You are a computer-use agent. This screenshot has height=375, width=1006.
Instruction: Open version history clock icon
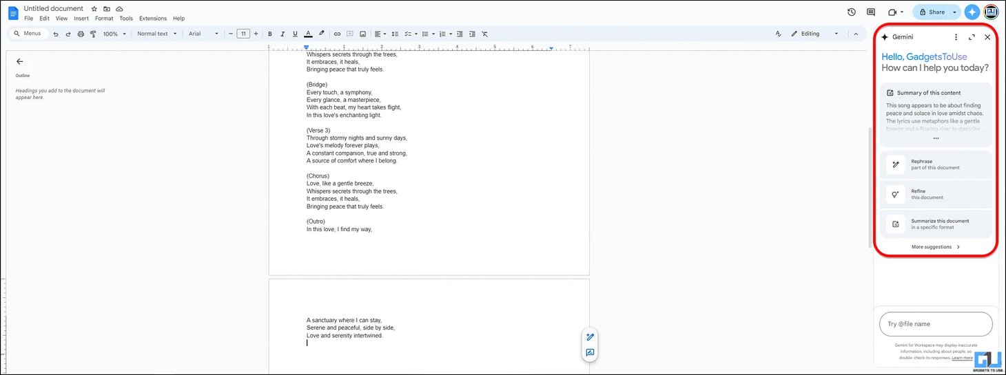852,12
